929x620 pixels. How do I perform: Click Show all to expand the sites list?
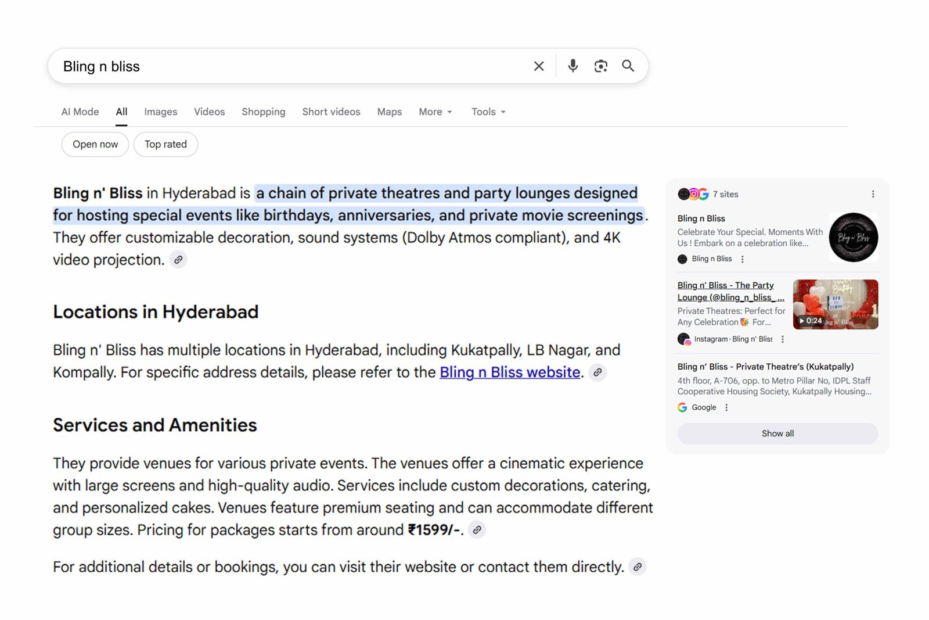point(777,433)
